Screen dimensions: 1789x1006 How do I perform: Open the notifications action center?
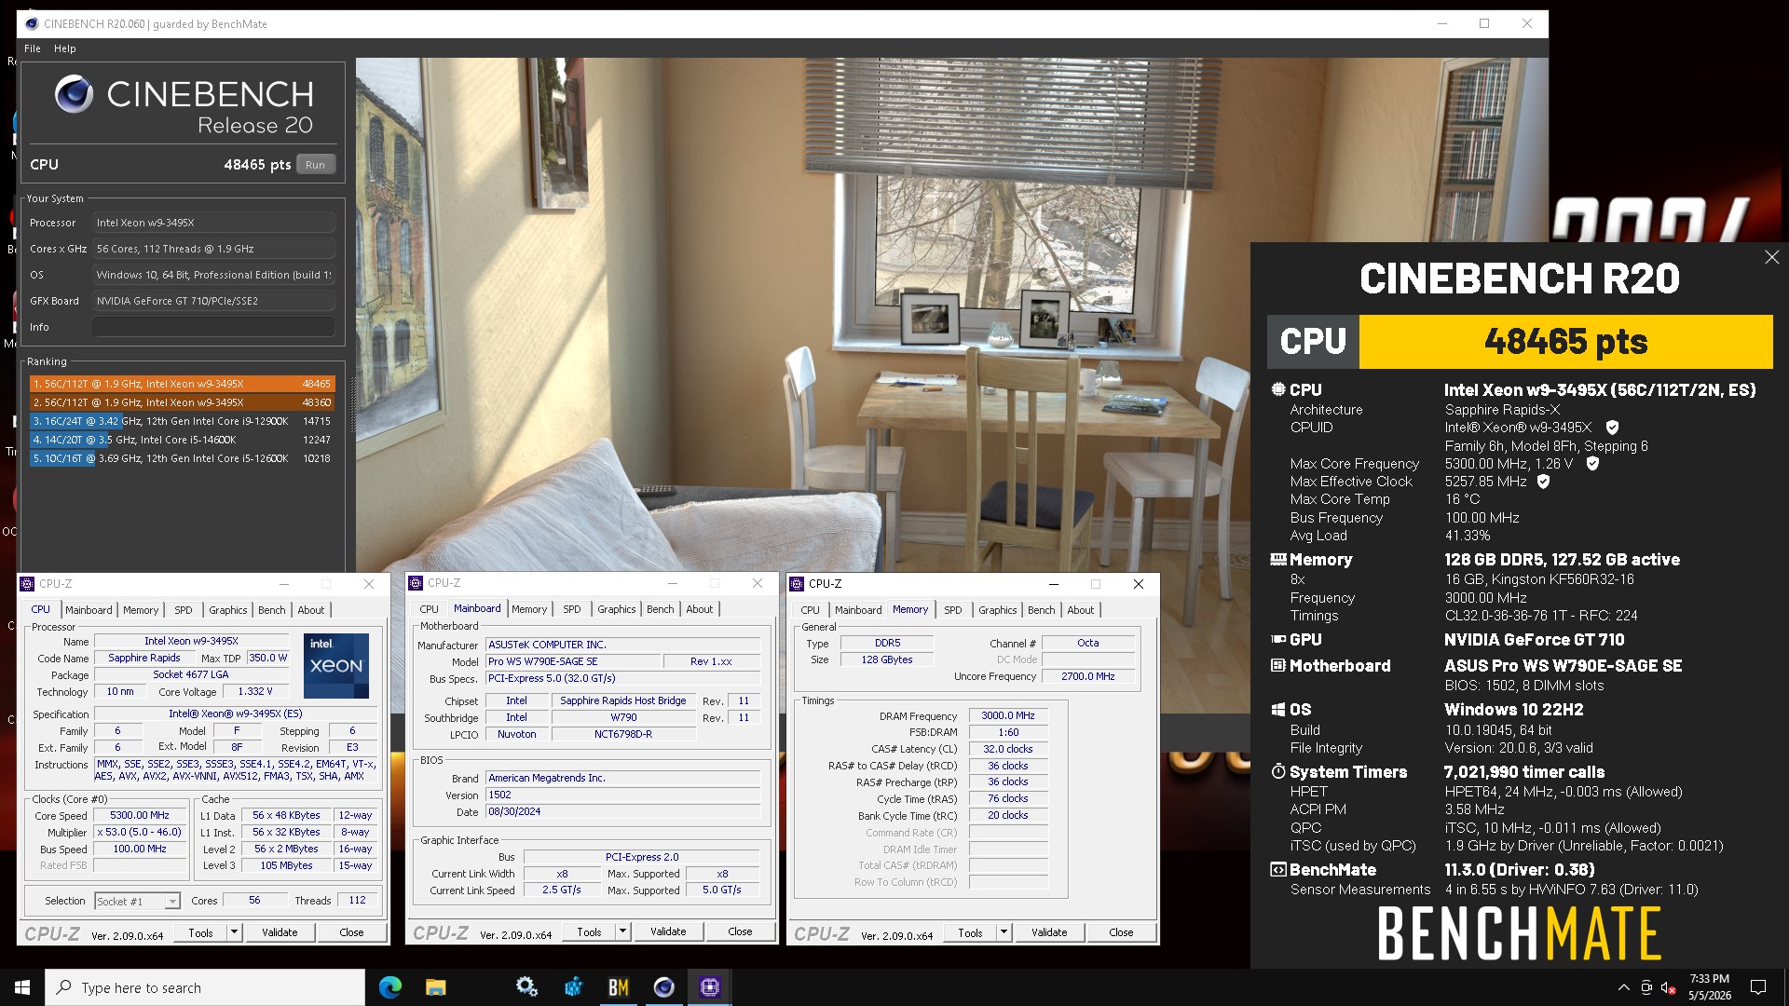(1758, 987)
